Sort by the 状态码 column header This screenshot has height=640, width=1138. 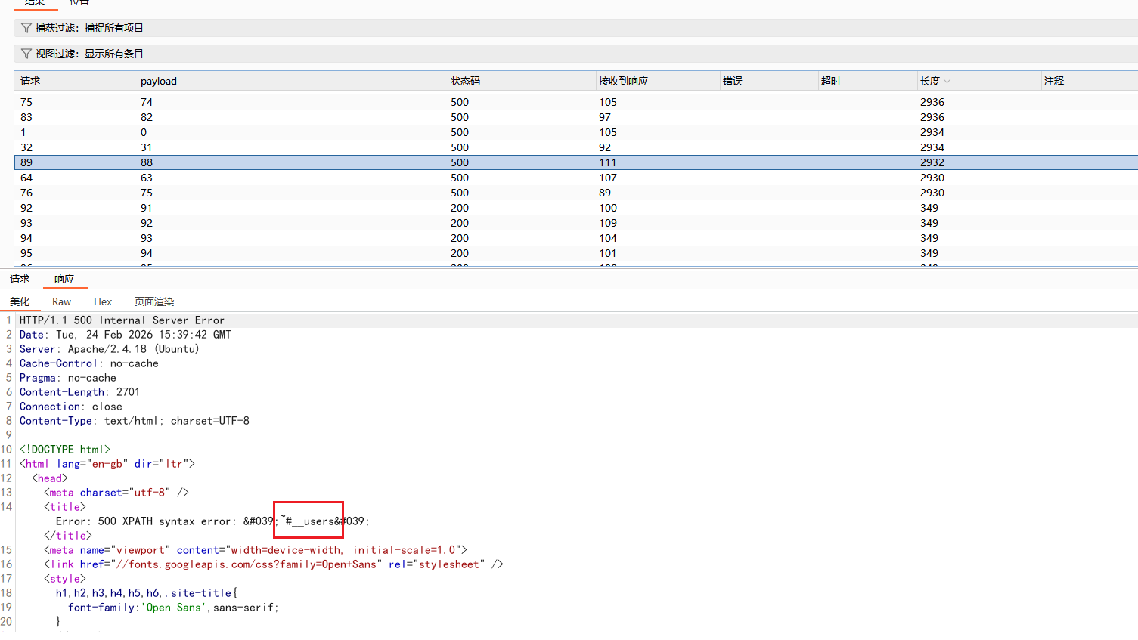pos(465,81)
